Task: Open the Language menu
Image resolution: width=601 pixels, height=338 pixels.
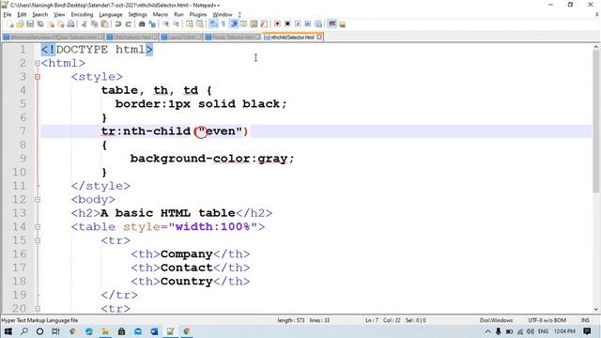Action: tap(111, 15)
